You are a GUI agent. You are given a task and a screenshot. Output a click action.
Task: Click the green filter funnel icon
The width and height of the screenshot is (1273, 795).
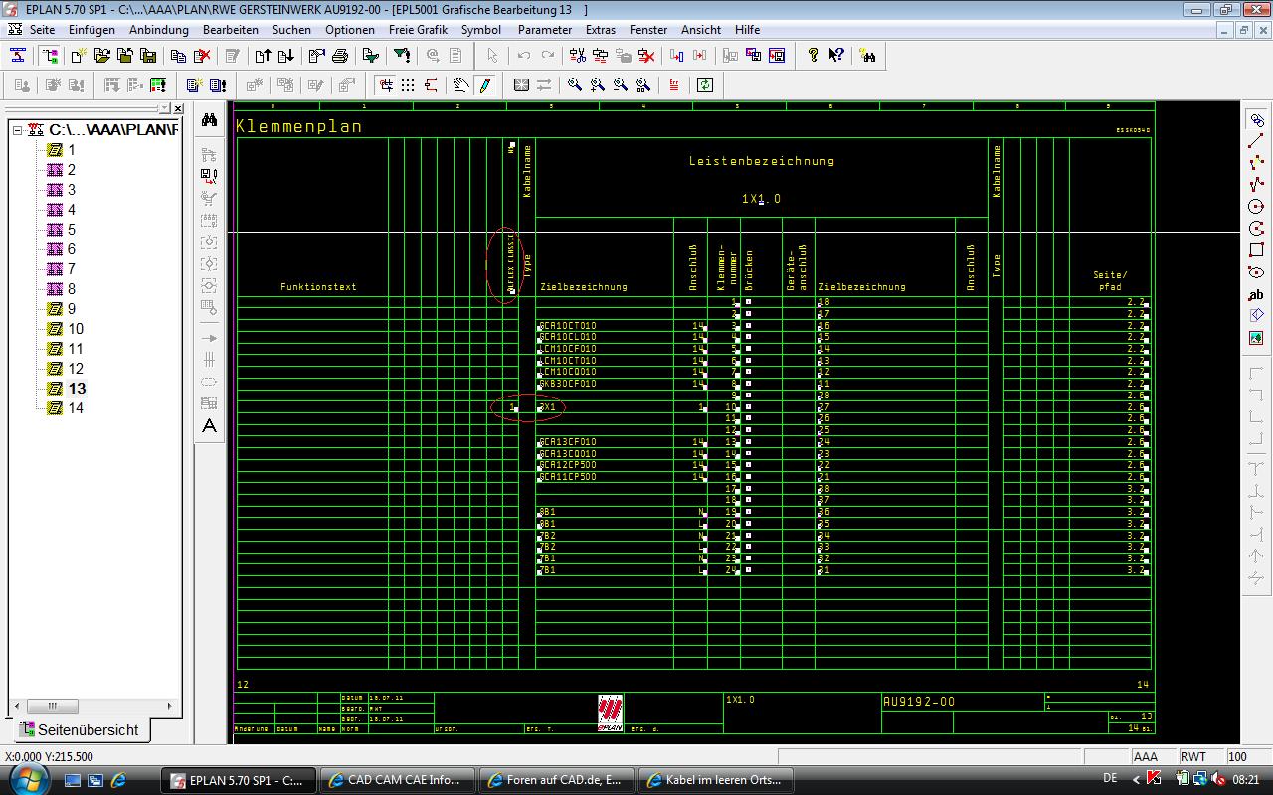pos(402,56)
